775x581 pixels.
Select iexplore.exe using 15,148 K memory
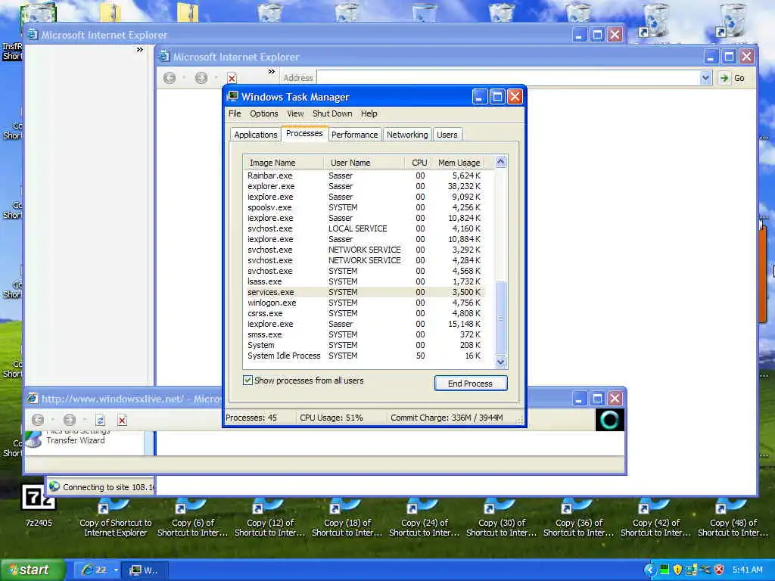364,324
